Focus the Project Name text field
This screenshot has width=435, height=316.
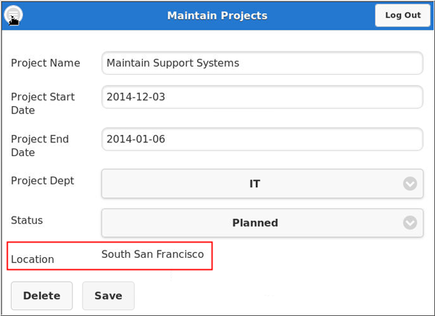pos(262,63)
